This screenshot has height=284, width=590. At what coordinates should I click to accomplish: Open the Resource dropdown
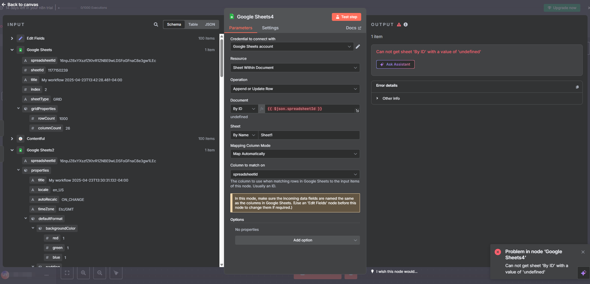click(295, 68)
